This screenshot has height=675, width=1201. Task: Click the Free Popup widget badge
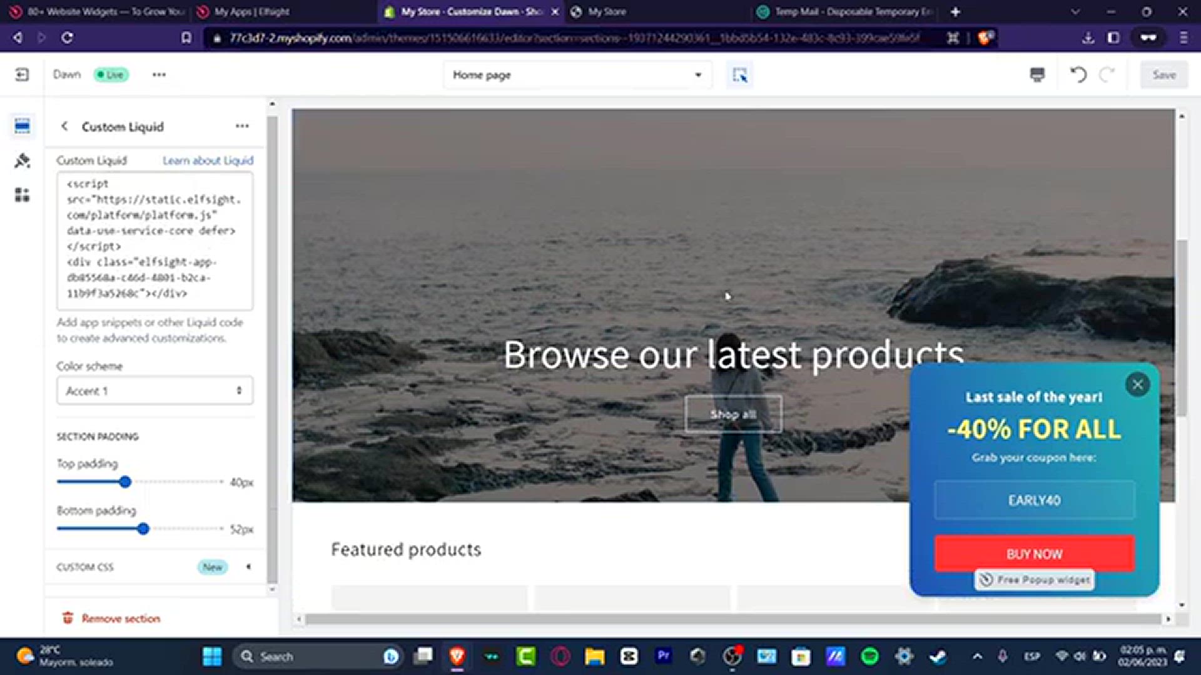[1034, 580]
